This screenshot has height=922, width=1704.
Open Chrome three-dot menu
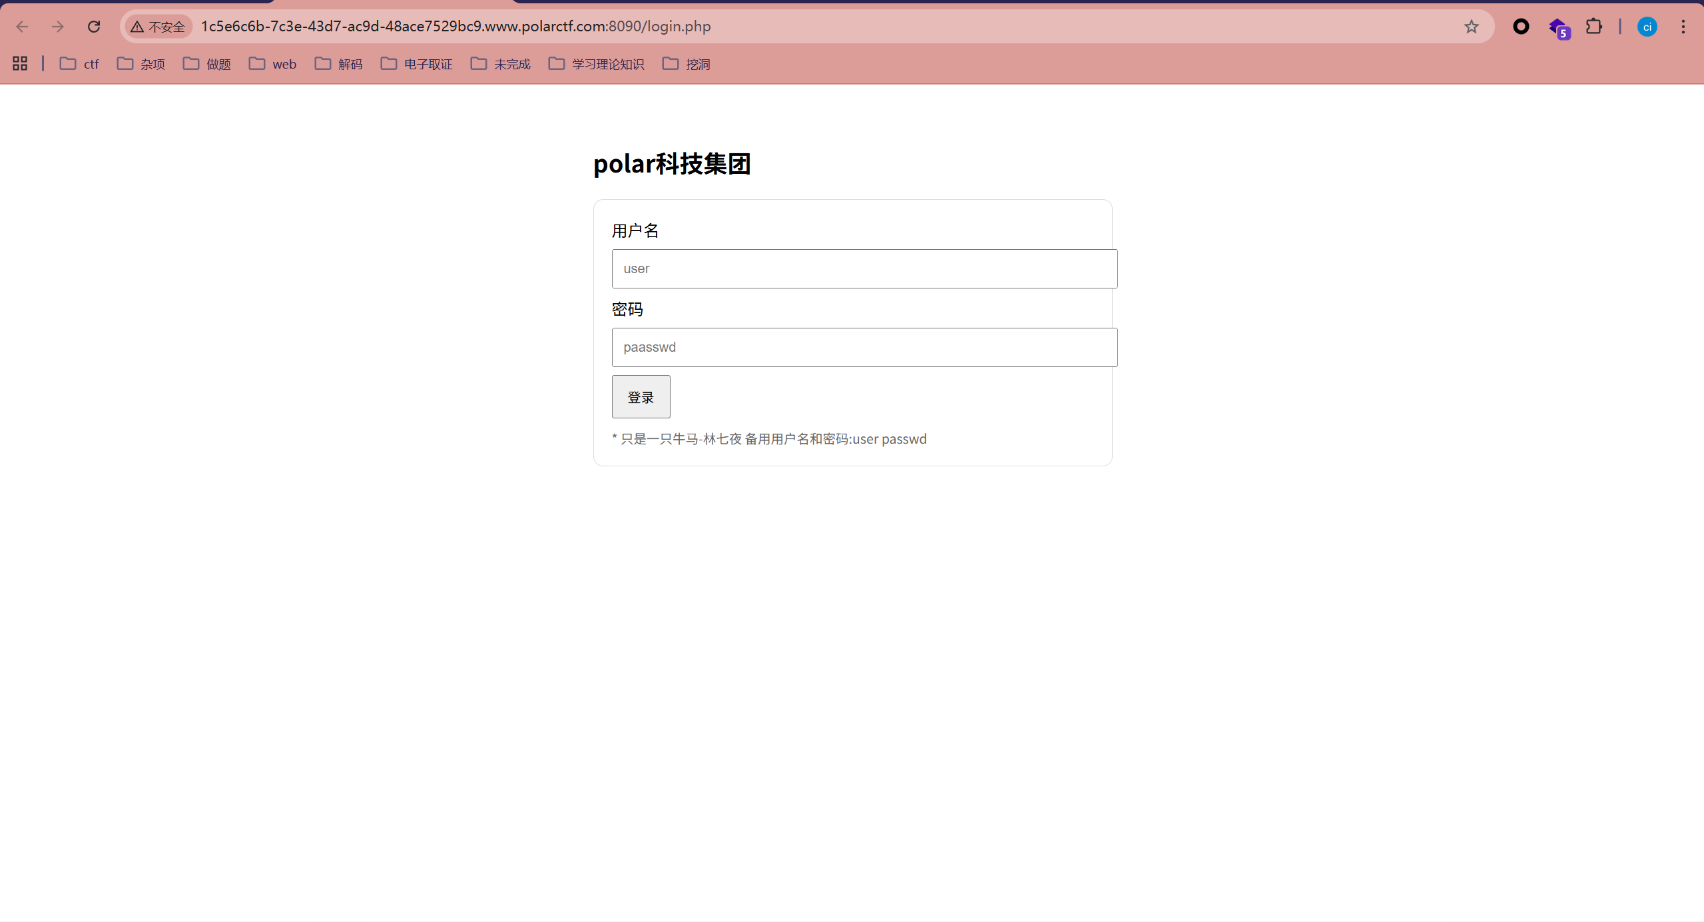pos(1683,27)
